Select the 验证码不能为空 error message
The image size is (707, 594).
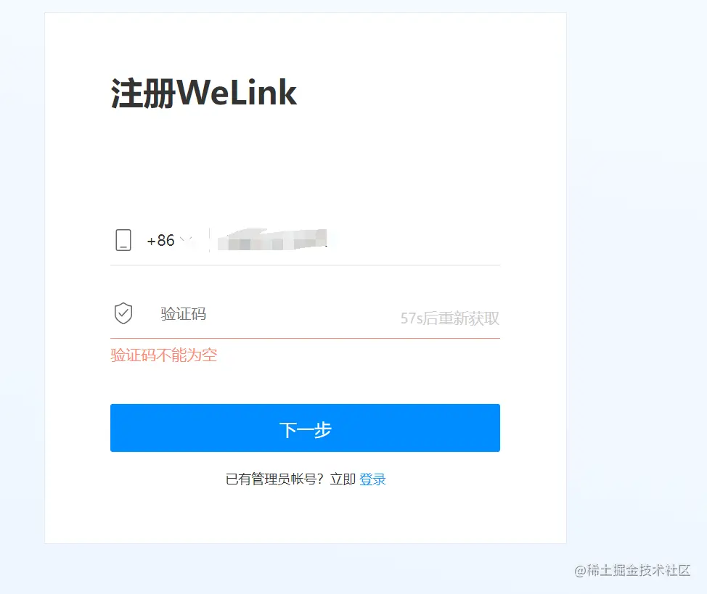pyautogui.click(x=163, y=355)
